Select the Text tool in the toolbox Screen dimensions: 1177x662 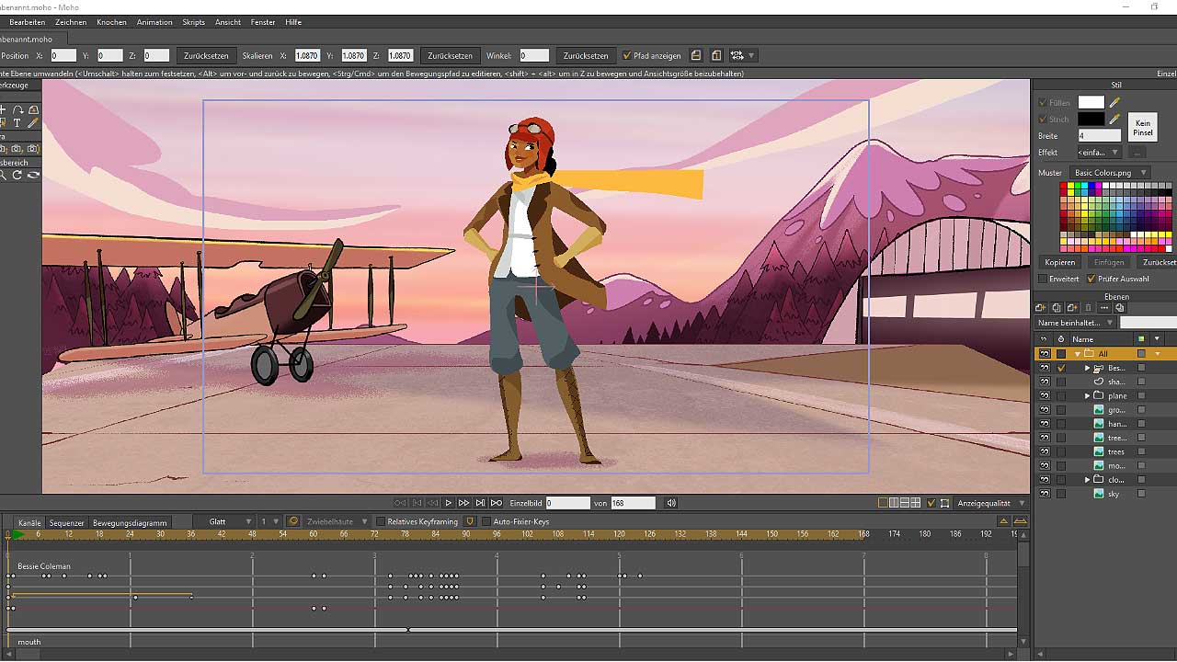tap(17, 122)
